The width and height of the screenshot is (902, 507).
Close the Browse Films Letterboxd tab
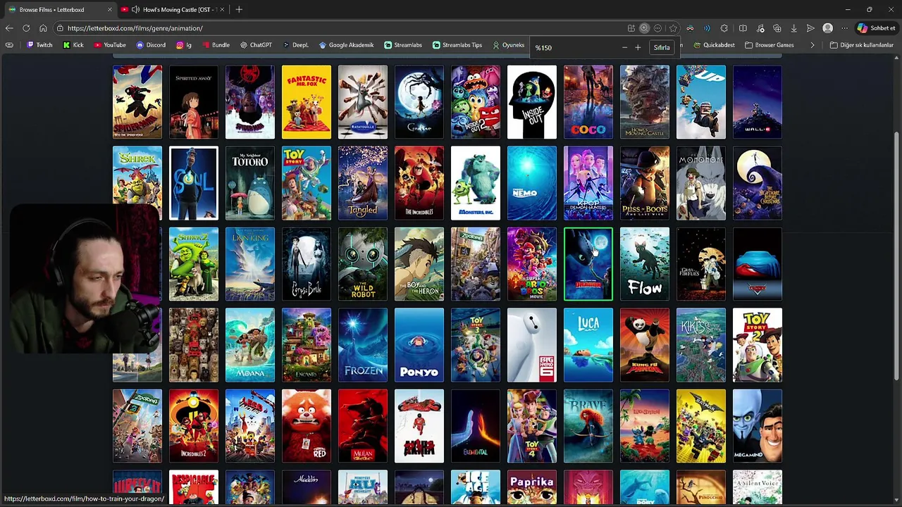tap(109, 9)
